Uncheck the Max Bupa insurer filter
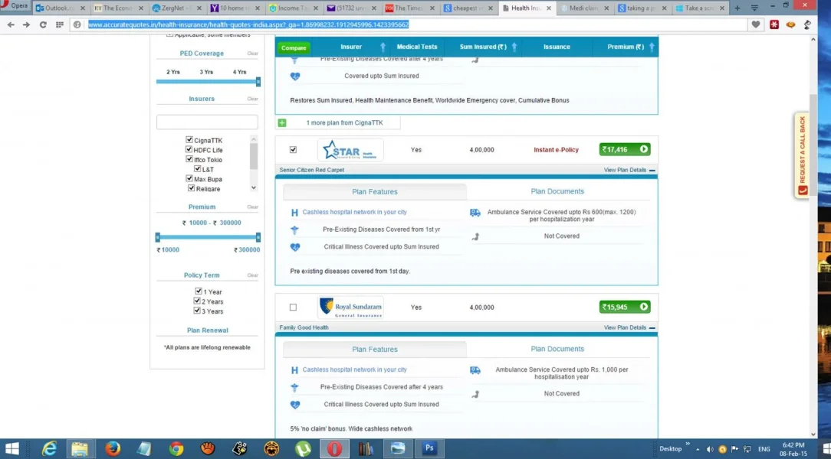831x459 pixels. pos(189,178)
